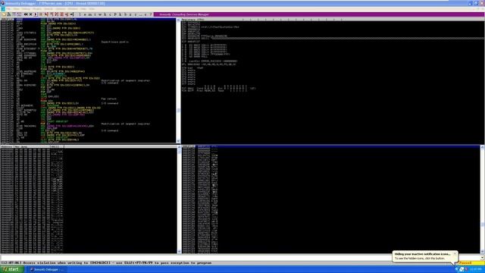The height and width of the screenshot is (273, 485).
Task: Show Threads with the 't' button
Action: tap(95, 14)
